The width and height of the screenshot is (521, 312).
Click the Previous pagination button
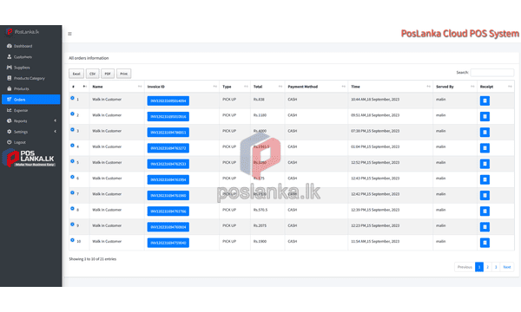point(465,267)
